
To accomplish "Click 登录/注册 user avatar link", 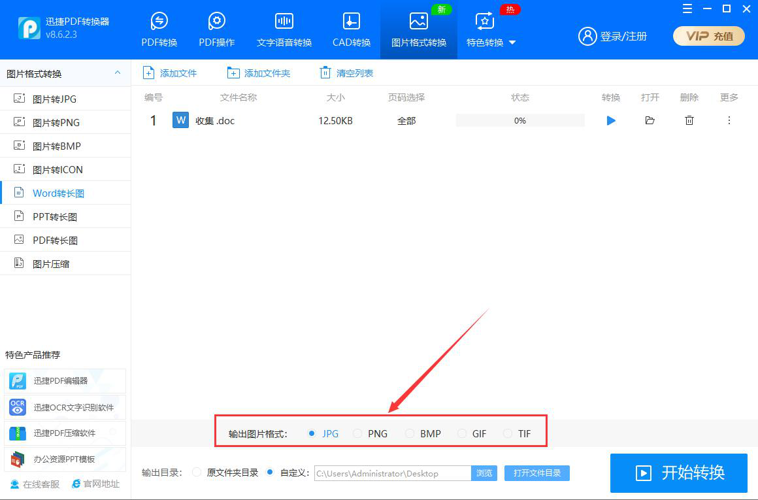I will tap(612, 36).
